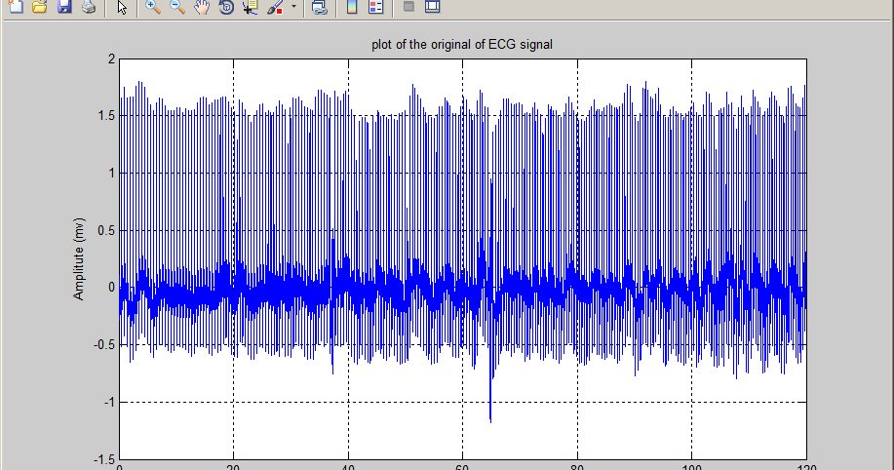Click the y-axis tick label -1
This screenshot has width=894, height=470.
(x=109, y=403)
